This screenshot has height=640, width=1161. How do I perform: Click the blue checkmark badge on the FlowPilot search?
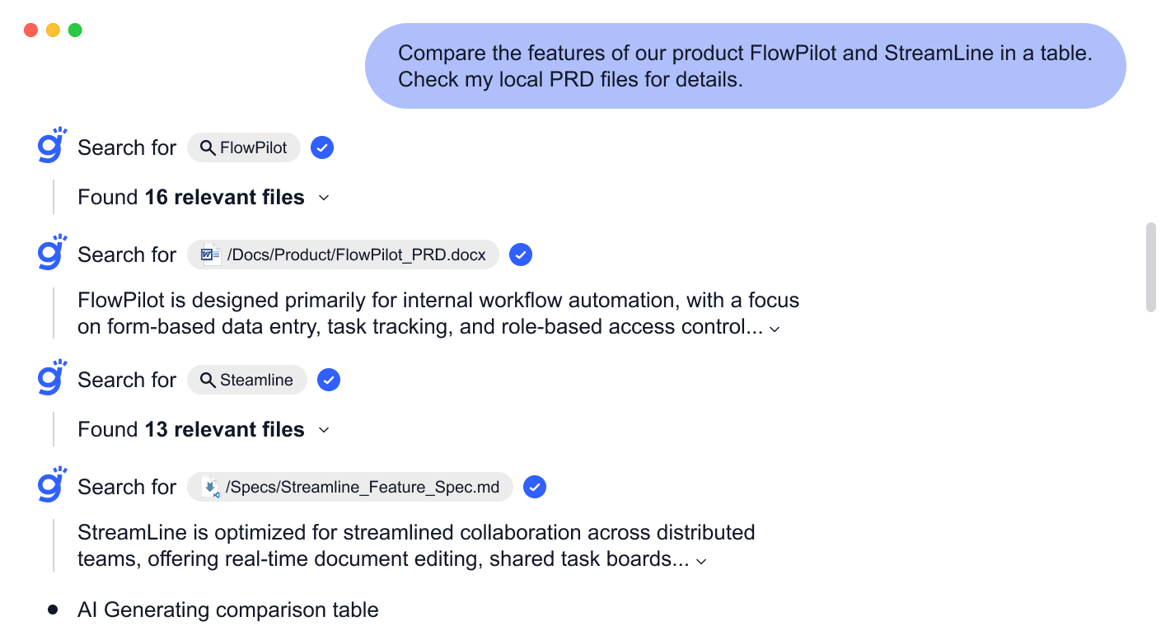click(x=321, y=147)
